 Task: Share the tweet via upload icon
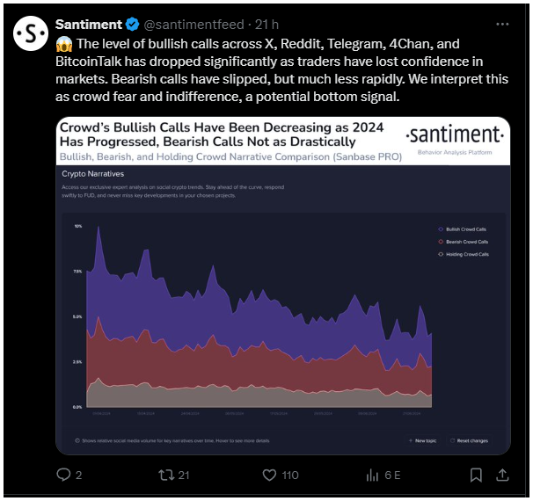point(502,475)
